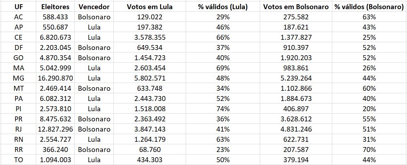Click the Eleitores header cell

55,7
